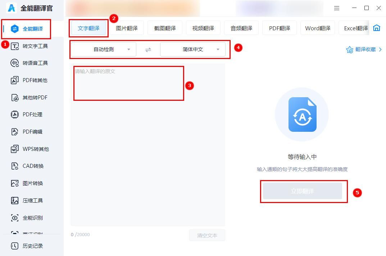This screenshot has width=386, height=256.
Task: Switch to the 文字翻译 tab
Action: coord(88,28)
